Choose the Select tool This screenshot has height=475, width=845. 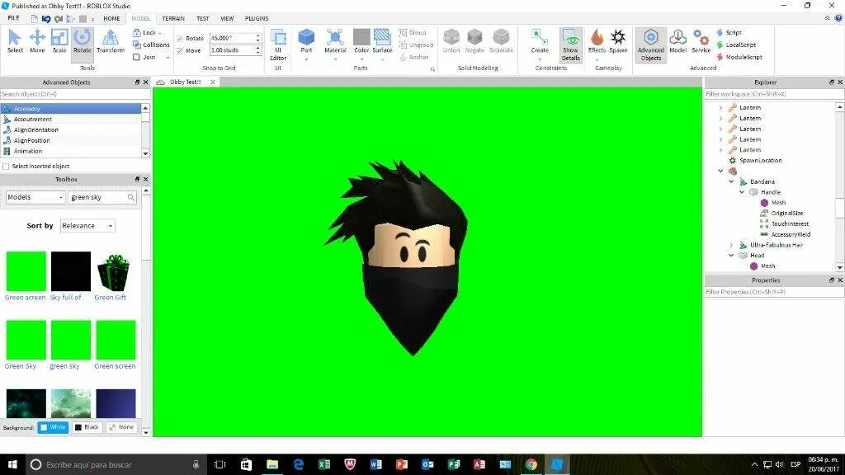coord(15,41)
